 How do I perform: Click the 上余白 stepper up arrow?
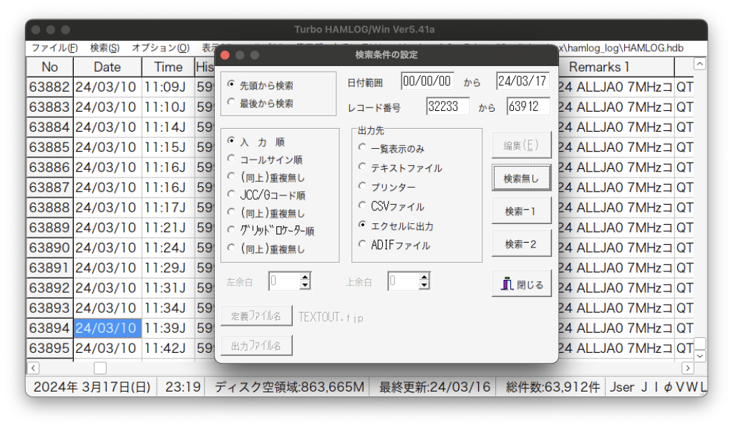coord(426,277)
